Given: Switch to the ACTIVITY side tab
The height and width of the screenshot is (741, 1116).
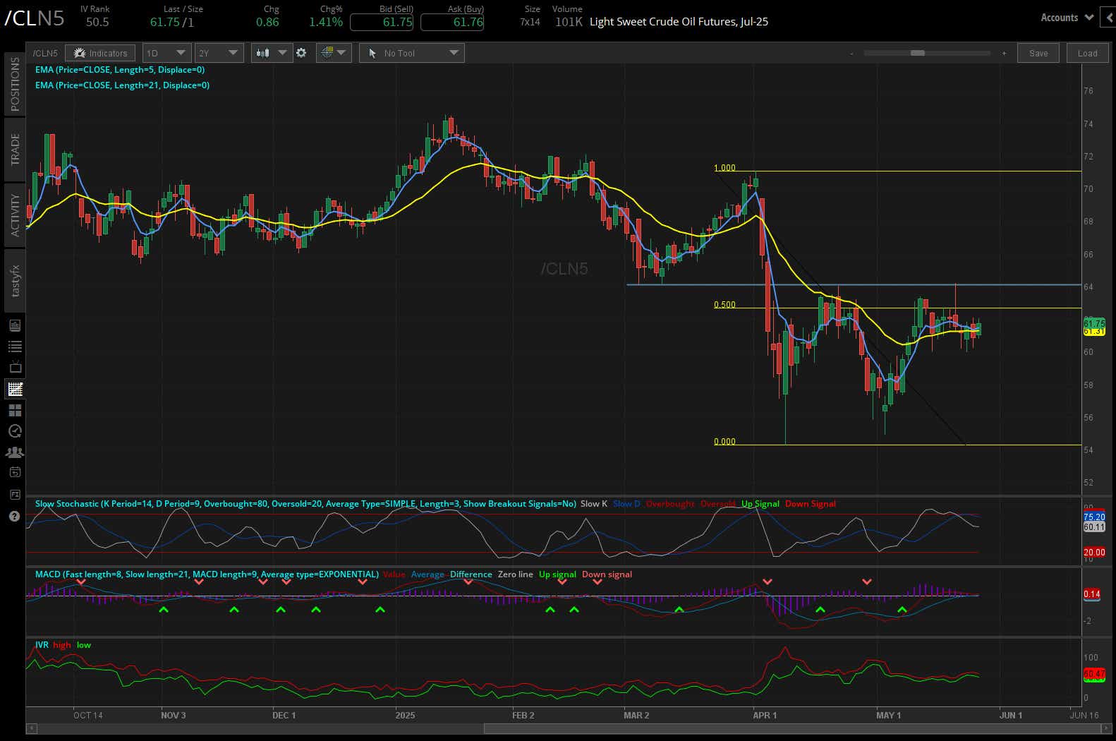Looking at the screenshot, I should coord(15,215).
